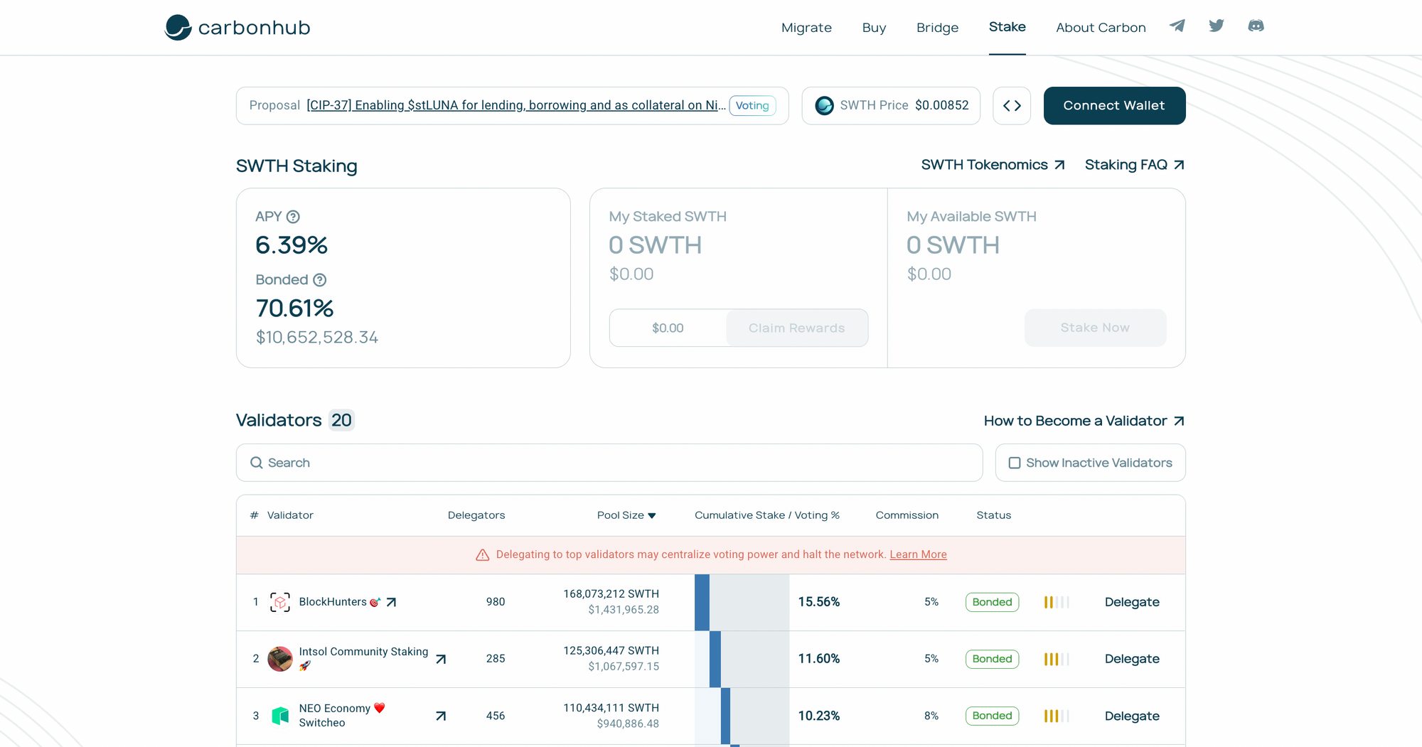Image resolution: width=1422 pixels, height=747 pixels.
Task: Focus the validator Search field
Action: pos(609,463)
